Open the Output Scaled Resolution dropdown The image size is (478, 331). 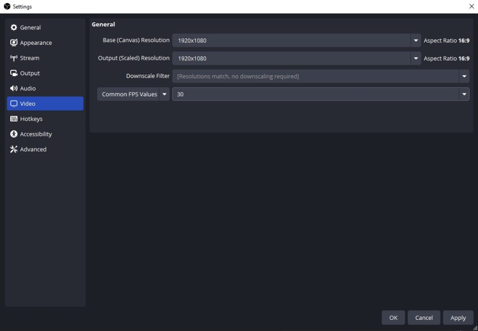coord(415,58)
